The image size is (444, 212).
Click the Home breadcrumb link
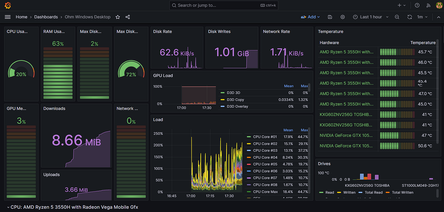21,17
